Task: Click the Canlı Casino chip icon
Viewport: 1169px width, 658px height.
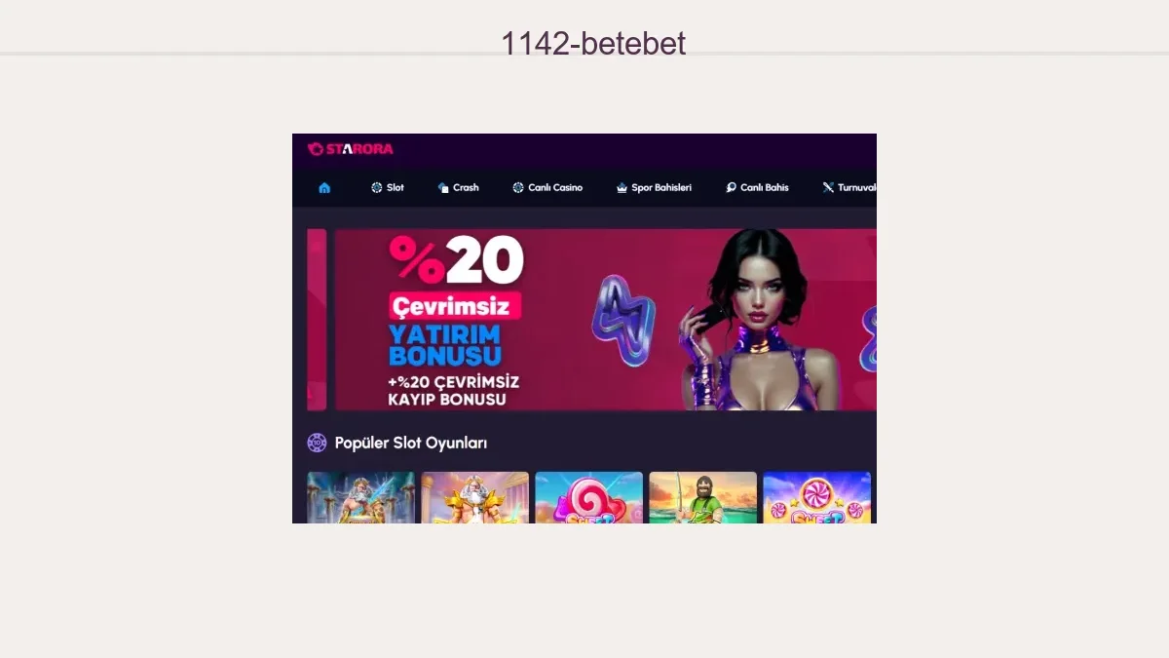Action: click(518, 187)
